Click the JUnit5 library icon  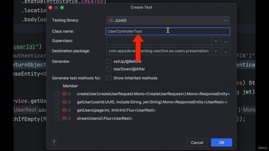click(x=111, y=21)
